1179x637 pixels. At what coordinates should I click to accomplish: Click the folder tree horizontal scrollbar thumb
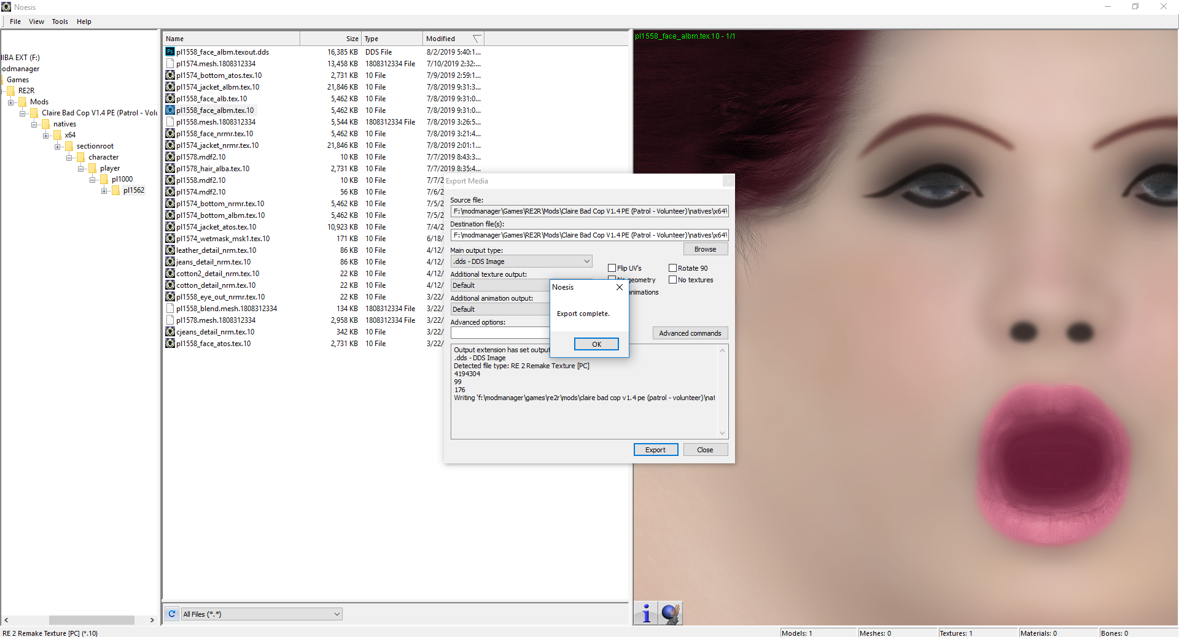[x=91, y=620]
